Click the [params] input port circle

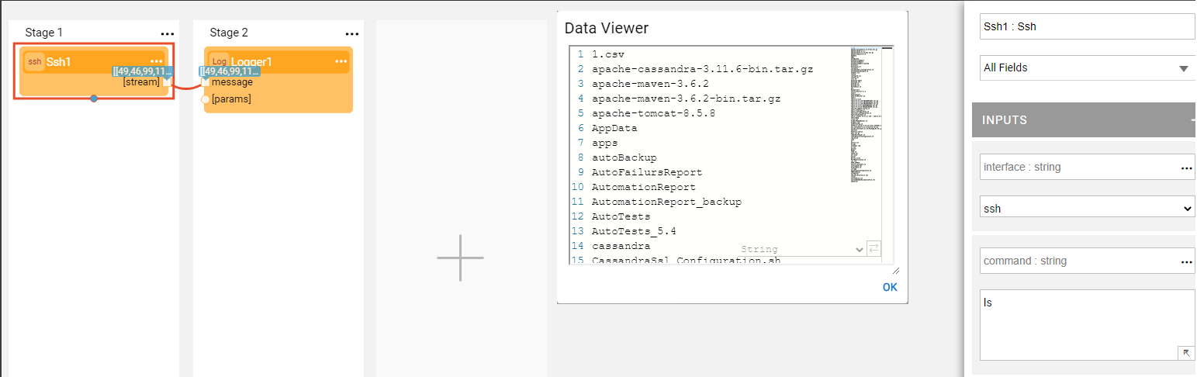(206, 99)
